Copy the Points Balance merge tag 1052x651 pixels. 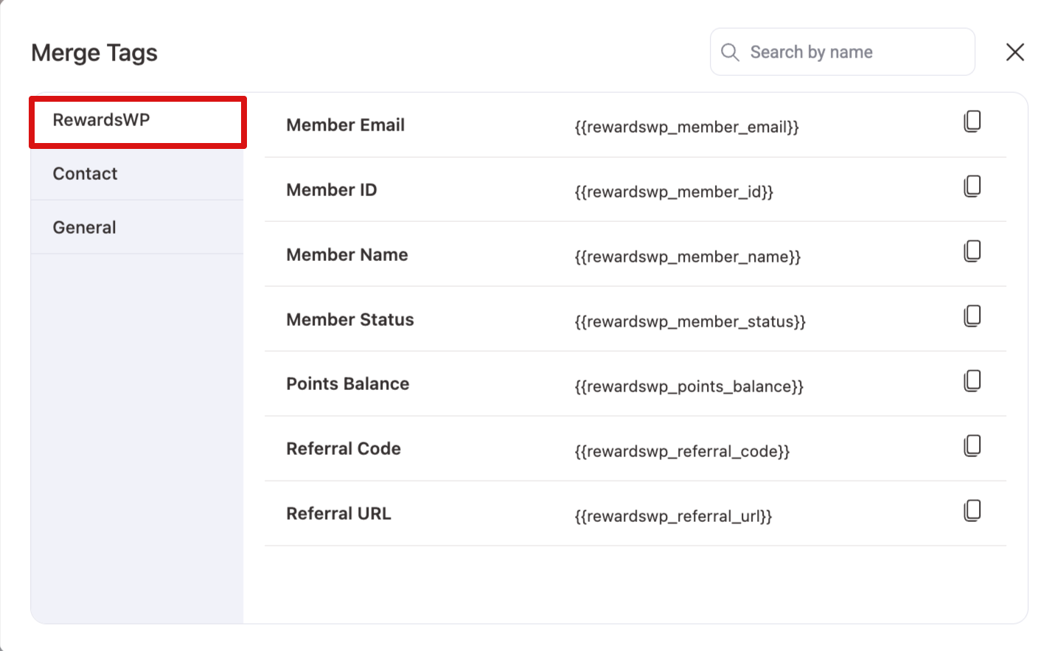click(x=972, y=380)
